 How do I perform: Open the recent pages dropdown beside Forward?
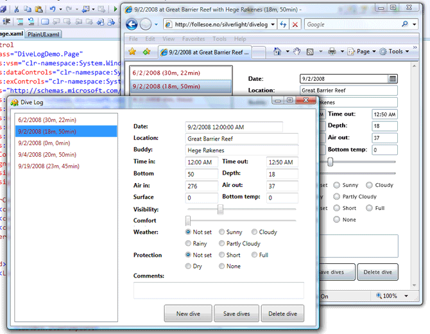tap(156, 24)
